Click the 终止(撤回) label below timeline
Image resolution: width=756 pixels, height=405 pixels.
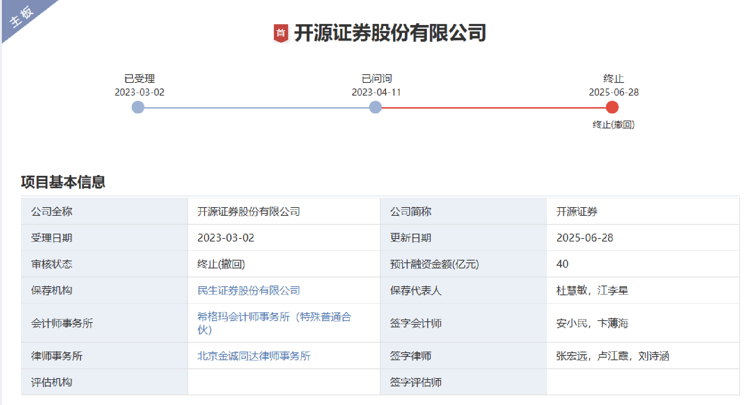pos(614,125)
